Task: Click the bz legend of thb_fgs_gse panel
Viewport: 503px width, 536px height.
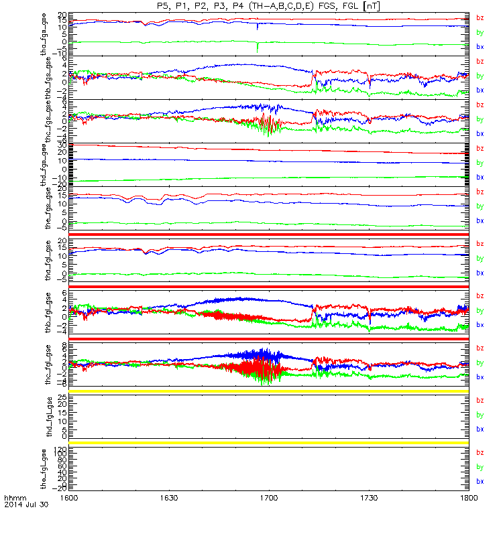Action: coord(480,61)
